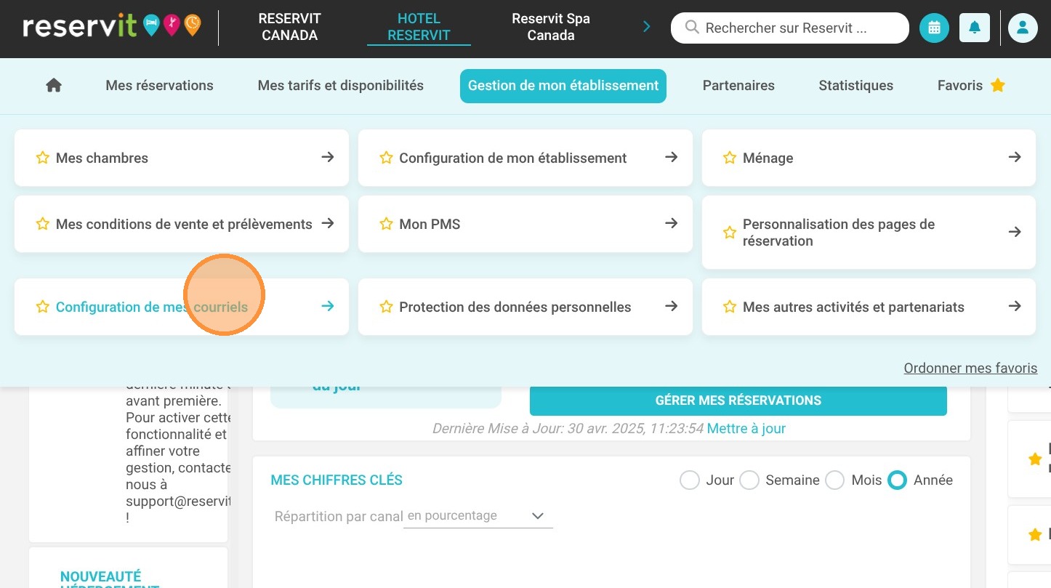Click arrow on Mes autres activités card
Viewport: 1051px width, 588px height.
[1015, 306]
